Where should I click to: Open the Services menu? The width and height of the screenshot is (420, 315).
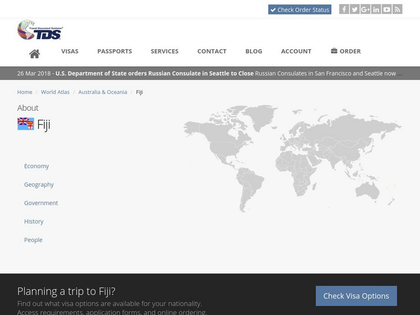pyautogui.click(x=164, y=51)
